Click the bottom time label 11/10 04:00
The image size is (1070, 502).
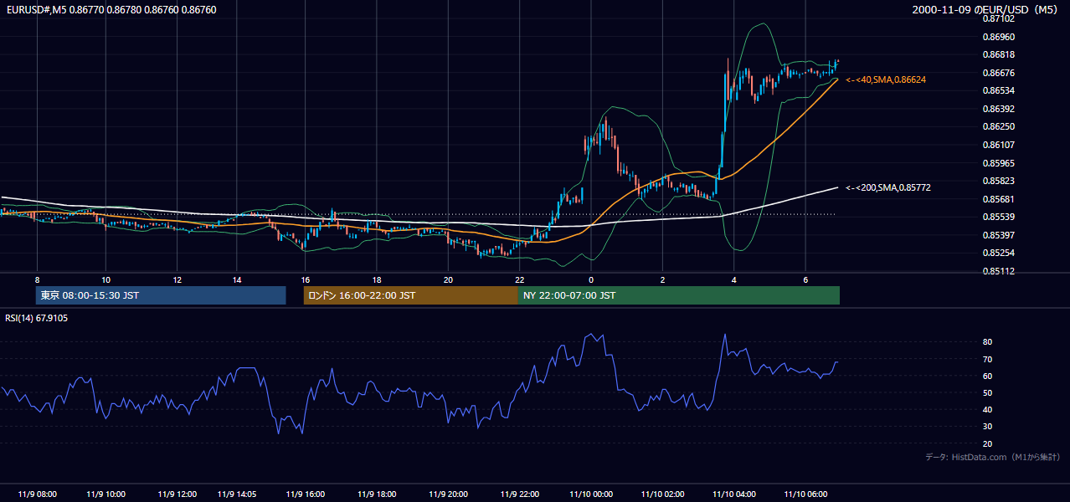(x=734, y=494)
